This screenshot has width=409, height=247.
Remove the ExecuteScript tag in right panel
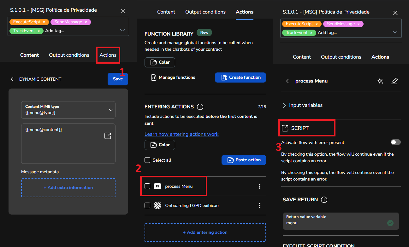click(x=317, y=24)
